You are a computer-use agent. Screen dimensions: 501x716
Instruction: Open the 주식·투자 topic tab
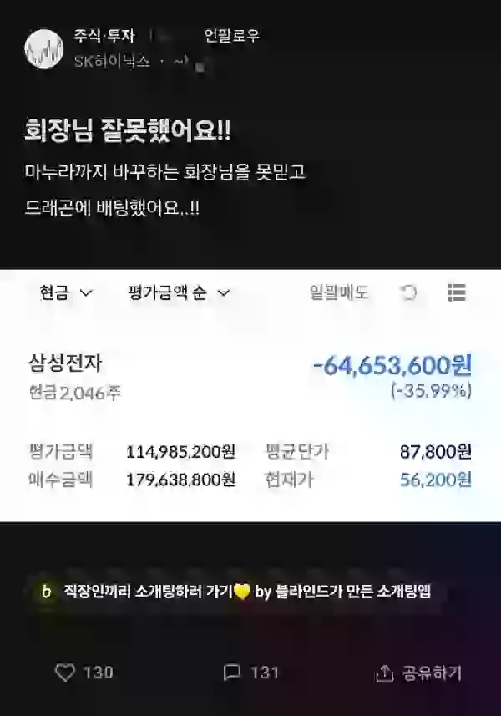pyautogui.click(x=104, y=36)
